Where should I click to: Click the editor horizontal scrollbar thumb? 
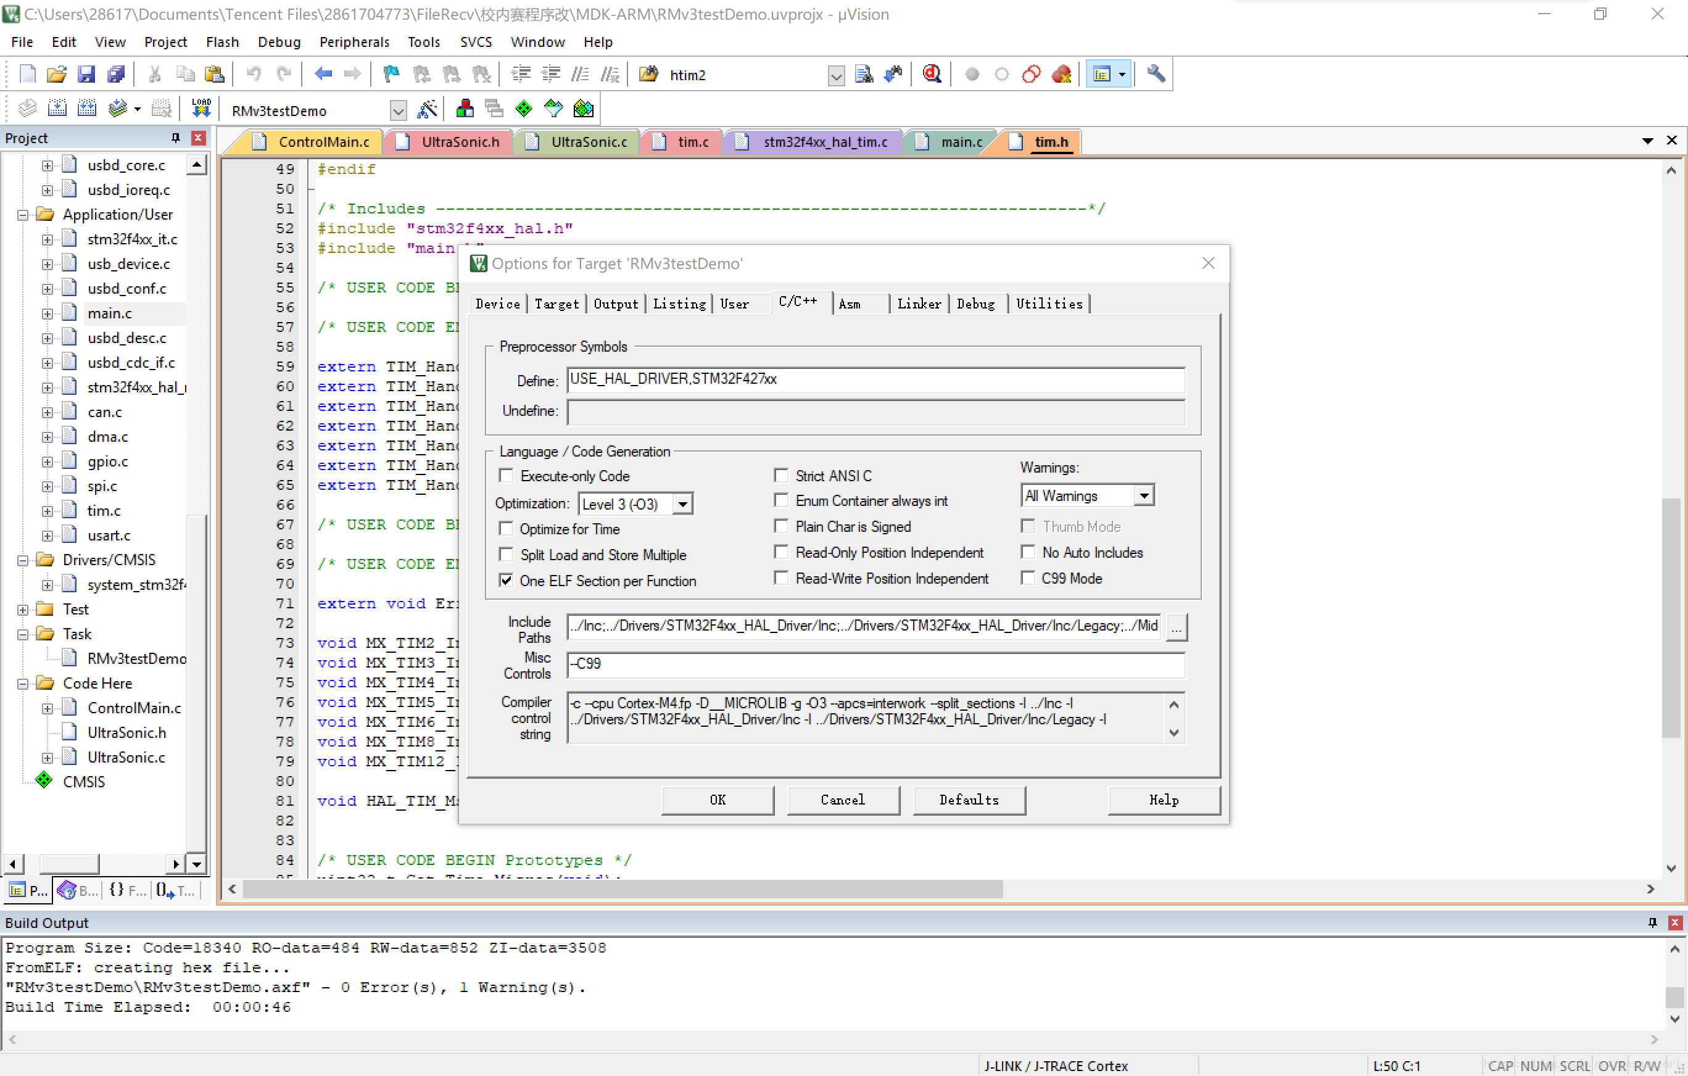click(622, 889)
